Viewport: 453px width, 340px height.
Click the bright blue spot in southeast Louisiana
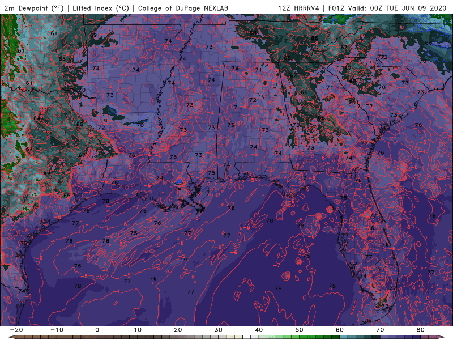point(179,181)
